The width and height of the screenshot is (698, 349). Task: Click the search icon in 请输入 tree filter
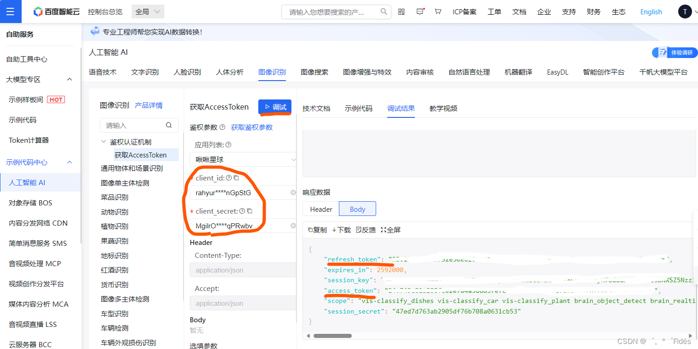coord(169,125)
